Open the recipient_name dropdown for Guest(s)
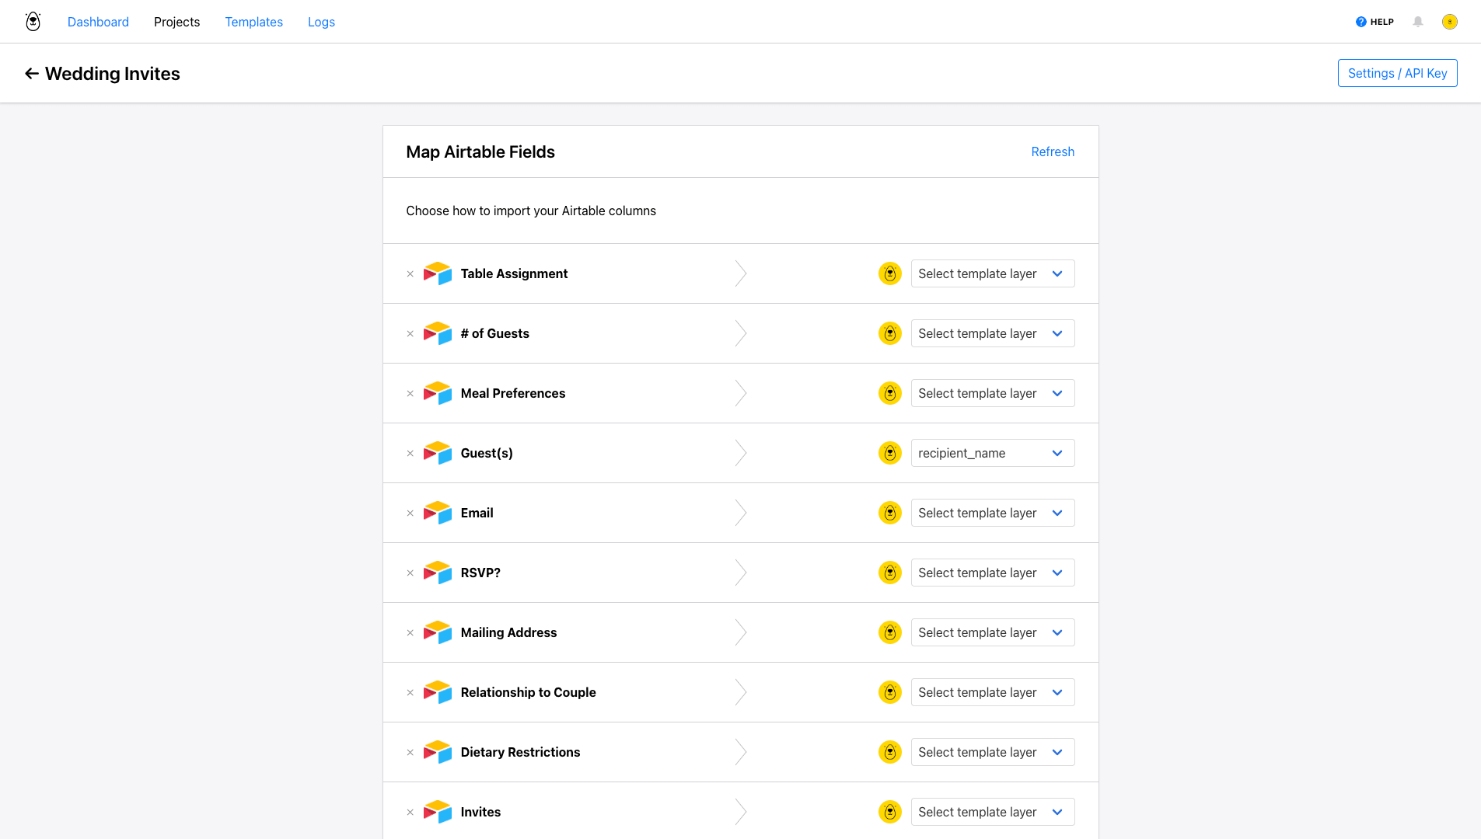 [x=992, y=453]
